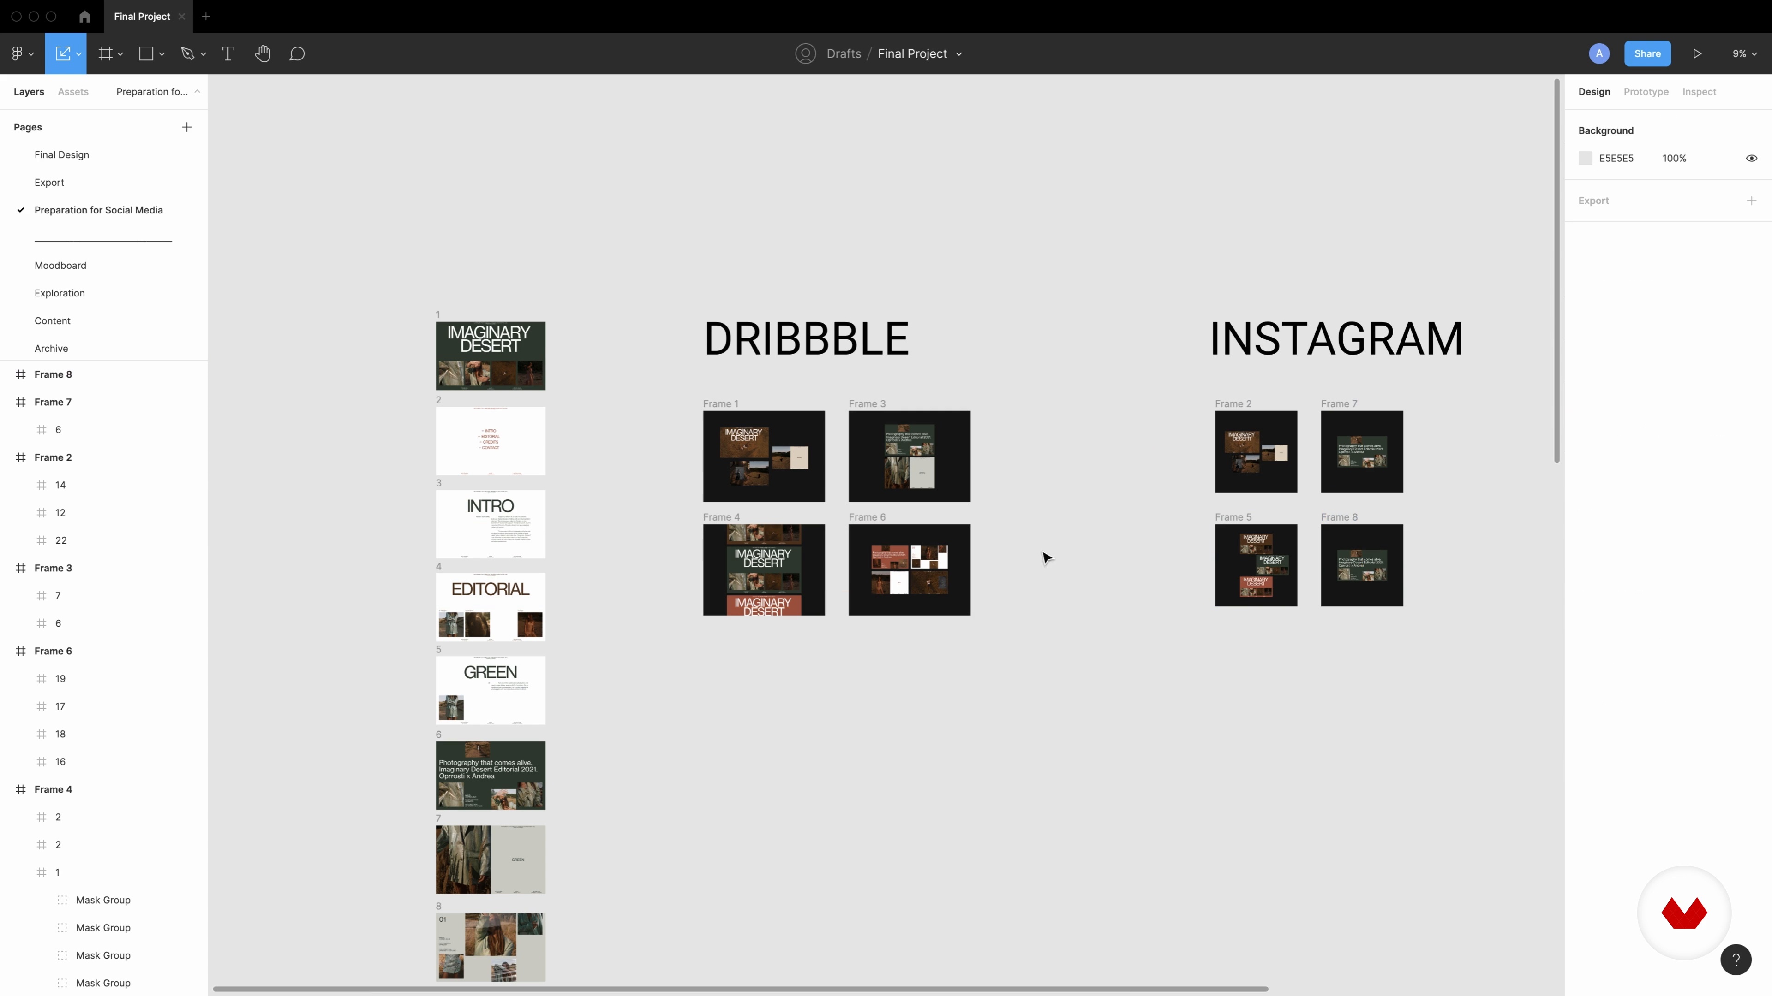Open Pen tool options dropdown arrow
1772x996 pixels.
203,54
